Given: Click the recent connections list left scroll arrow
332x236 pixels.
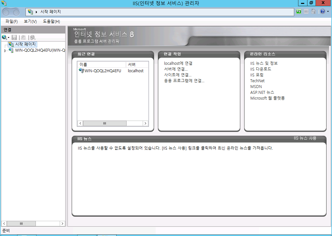Looking at the screenshot, I should coord(80,123).
